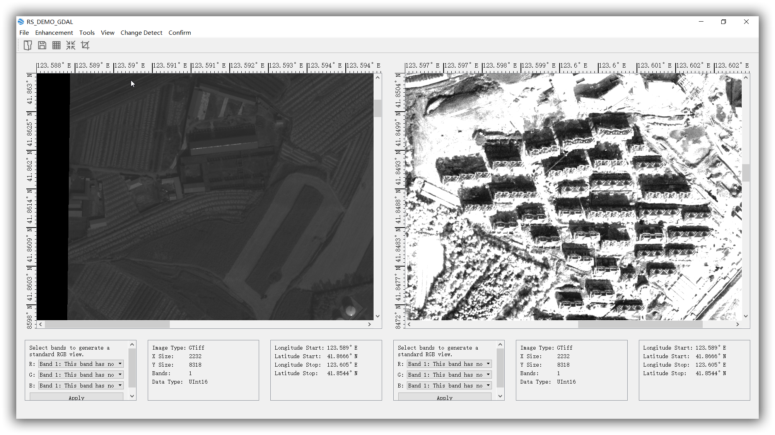This screenshot has height=435, width=775.
Task: Open the G band dropdown in right panel
Action: (x=449, y=374)
